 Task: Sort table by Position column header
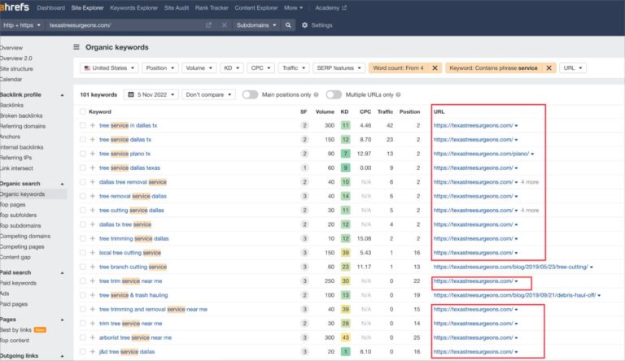point(410,112)
